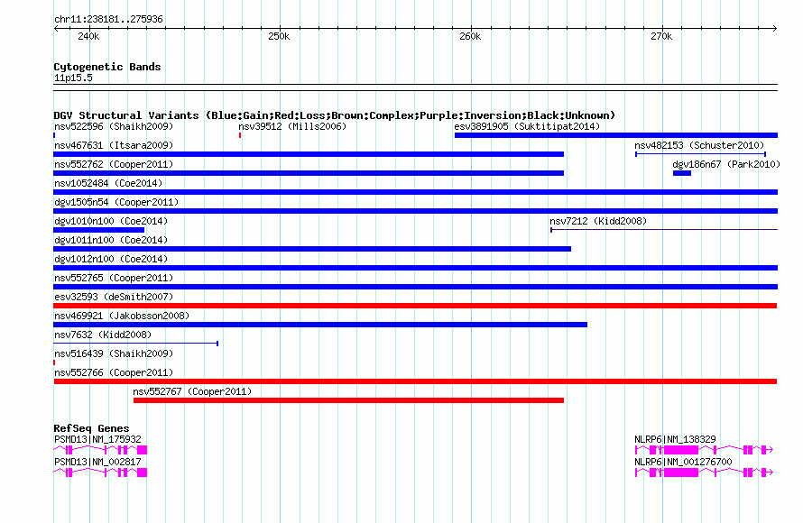Select the 260k ruler tick label

click(470, 36)
